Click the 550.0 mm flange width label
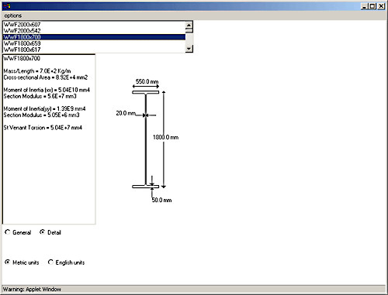This screenshot has width=388, height=295. [147, 81]
